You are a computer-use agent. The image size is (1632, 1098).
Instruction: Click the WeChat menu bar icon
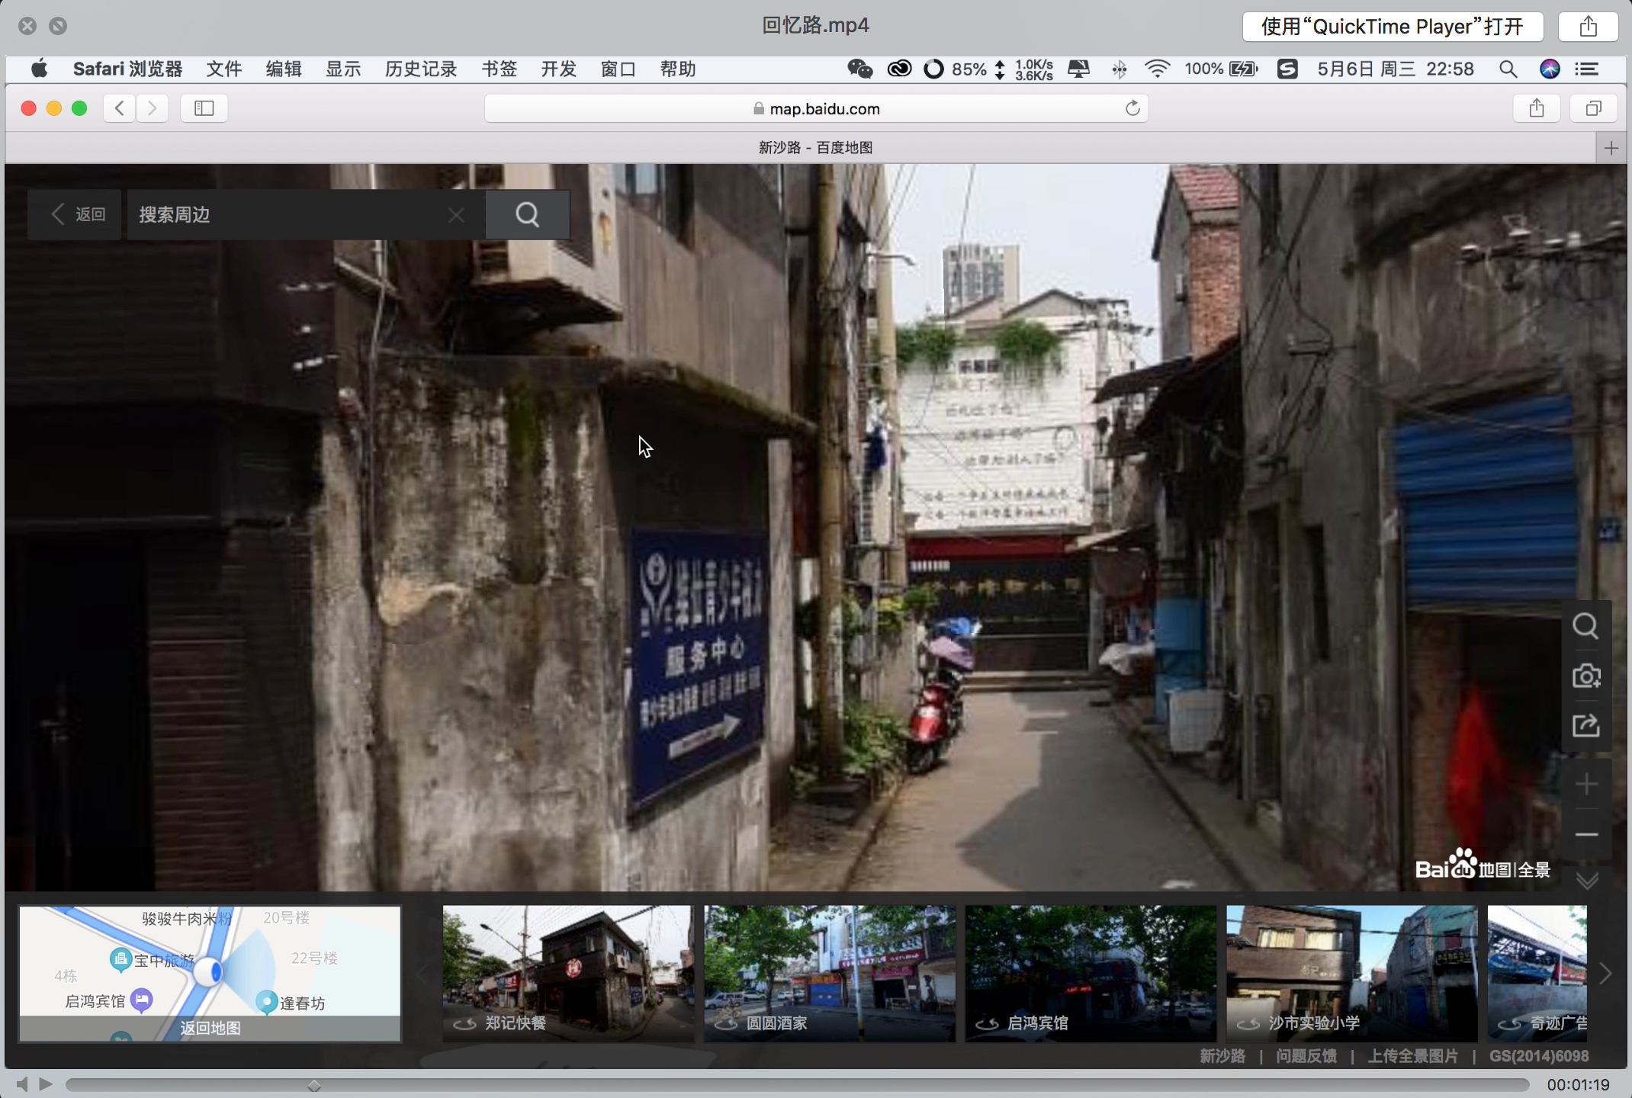tap(859, 69)
